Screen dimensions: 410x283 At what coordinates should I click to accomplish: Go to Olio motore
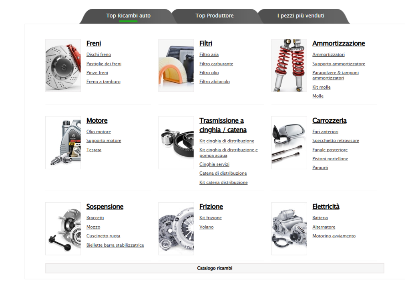click(98, 132)
